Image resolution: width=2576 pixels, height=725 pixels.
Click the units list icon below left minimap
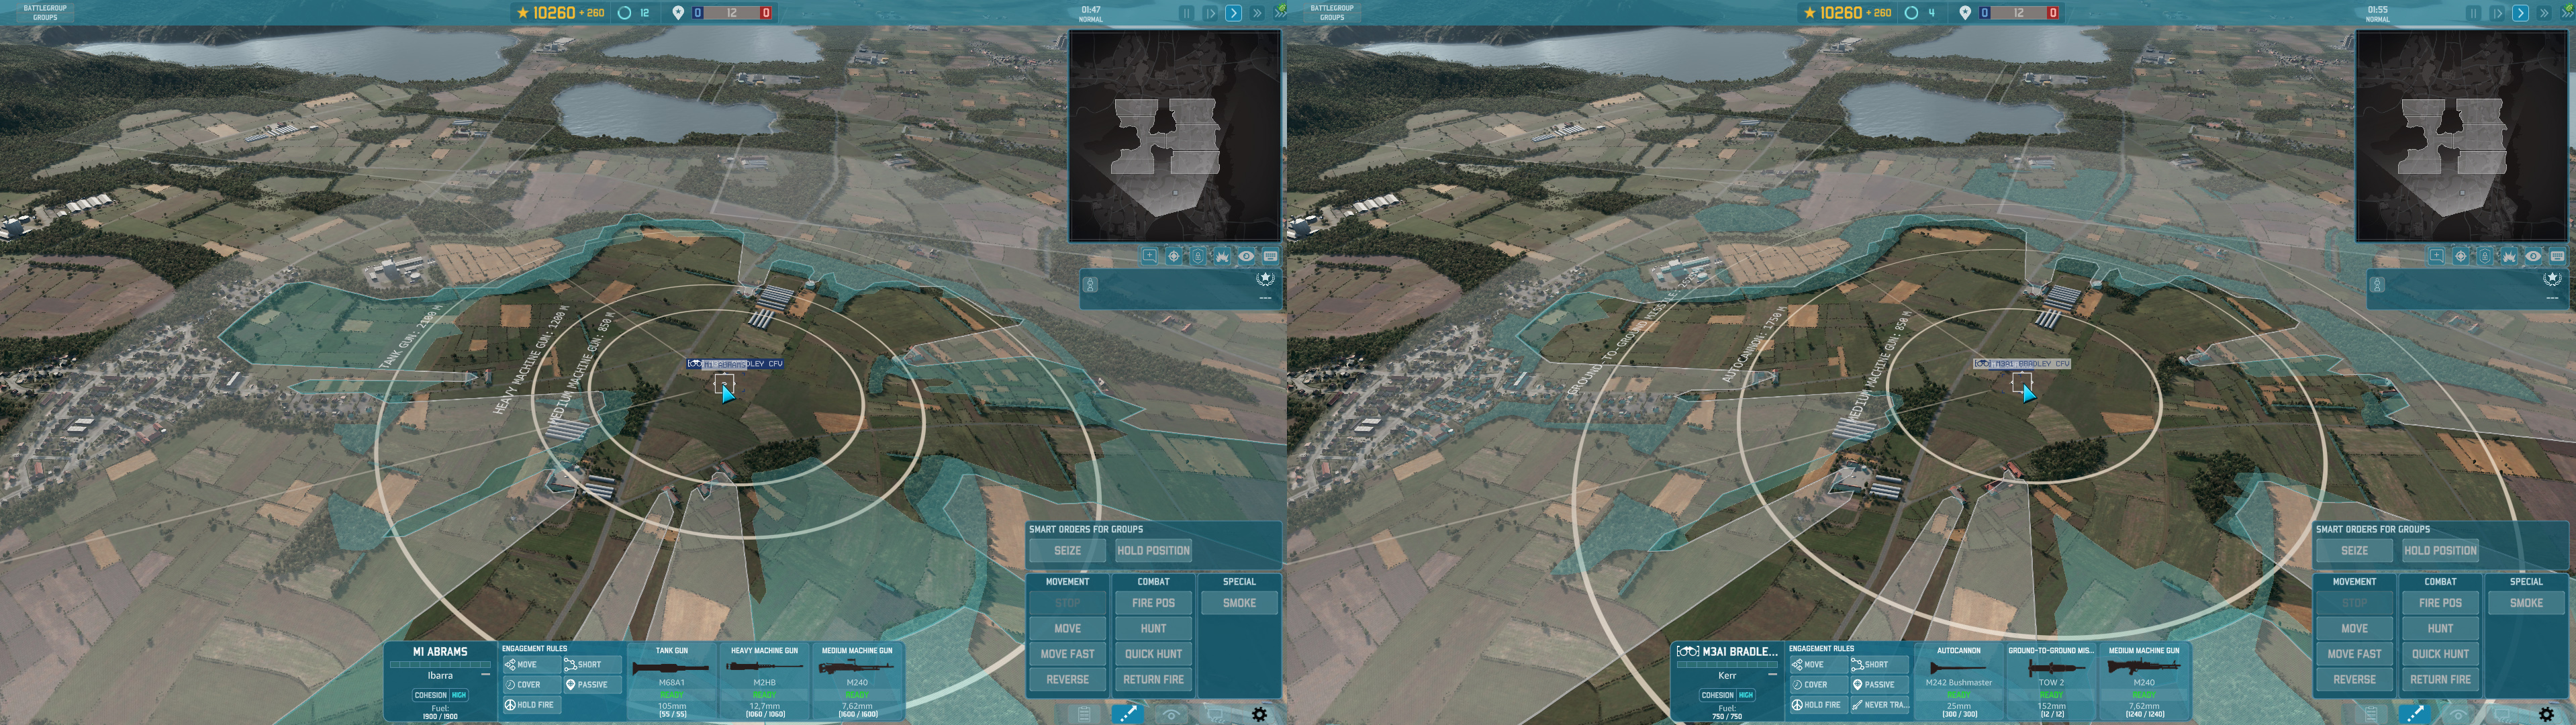pyautogui.click(x=1090, y=285)
